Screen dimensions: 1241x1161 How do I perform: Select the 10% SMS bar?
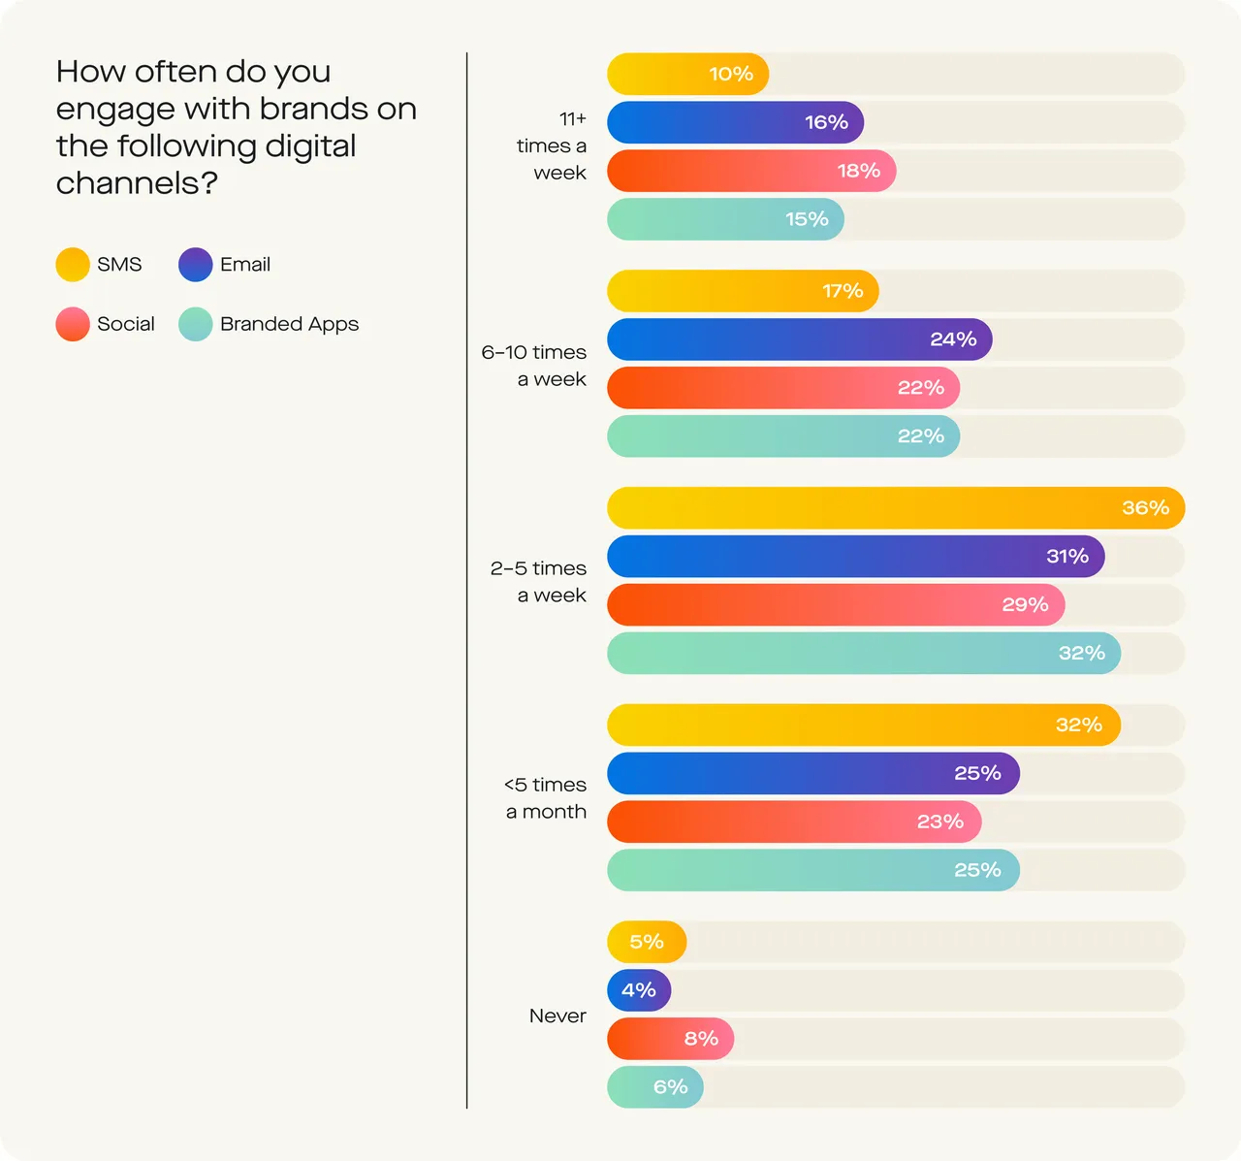pyautogui.click(x=688, y=74)
